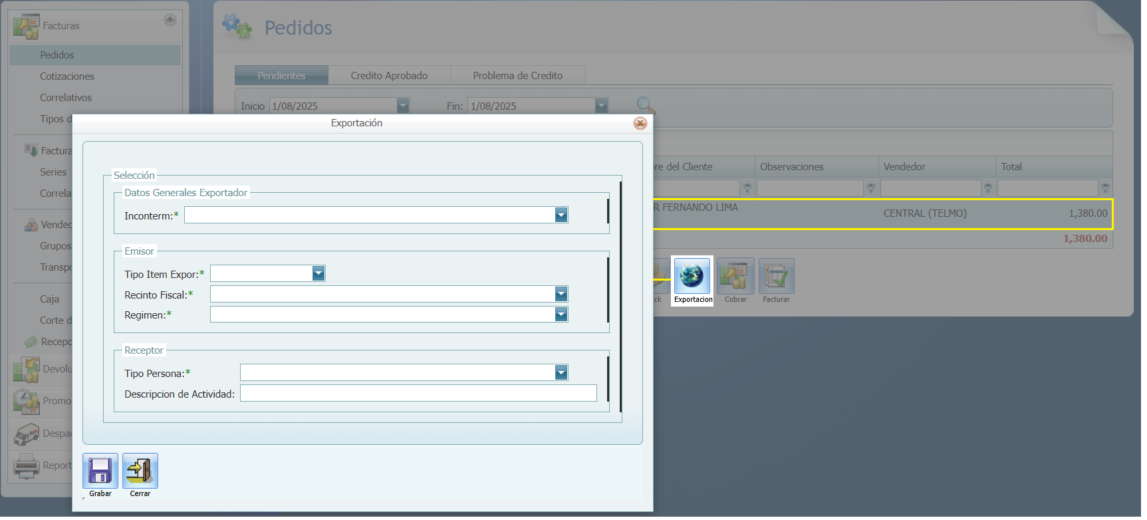The height and width of the screenshot is (520, 1147).
Task: Collapse the Facturas sidebar section
Action: click(170, 20)
